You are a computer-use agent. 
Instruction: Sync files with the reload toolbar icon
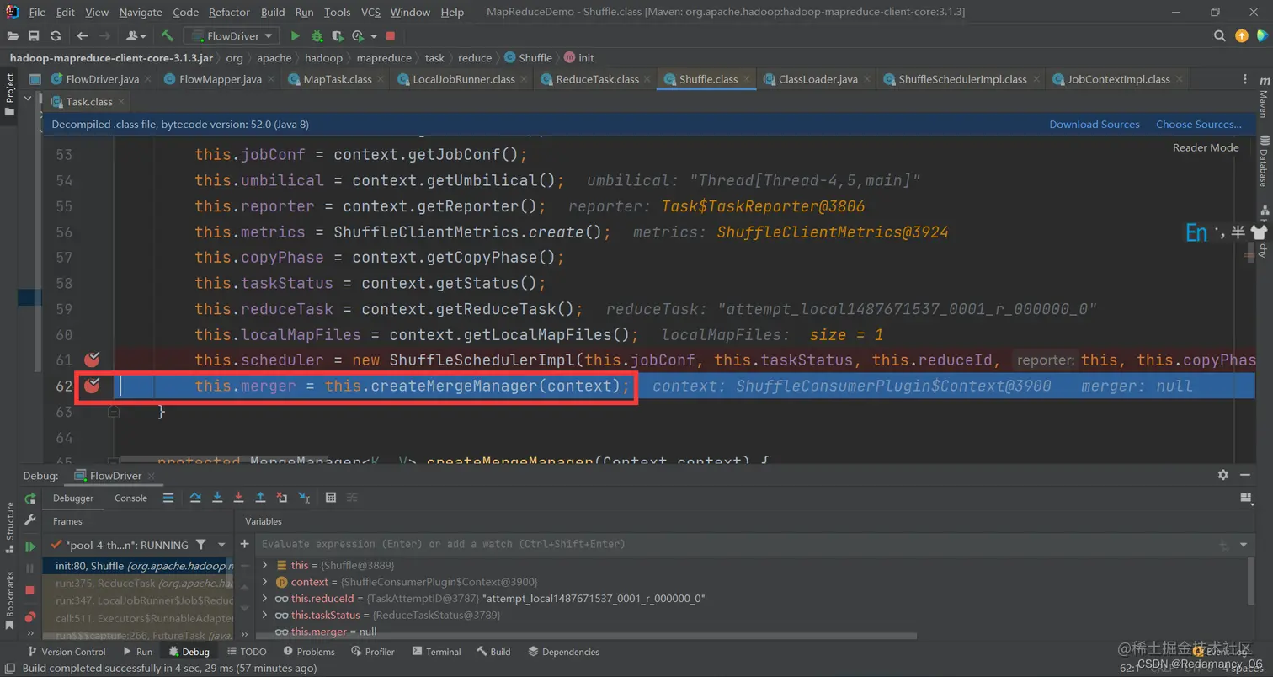pos(56,36)
